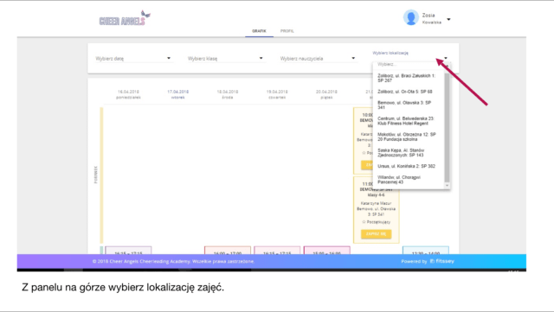This screenshot has width=554, height=312.
Task: Expand the Wybierz klasę dropdown
Action: click(226, 59)
